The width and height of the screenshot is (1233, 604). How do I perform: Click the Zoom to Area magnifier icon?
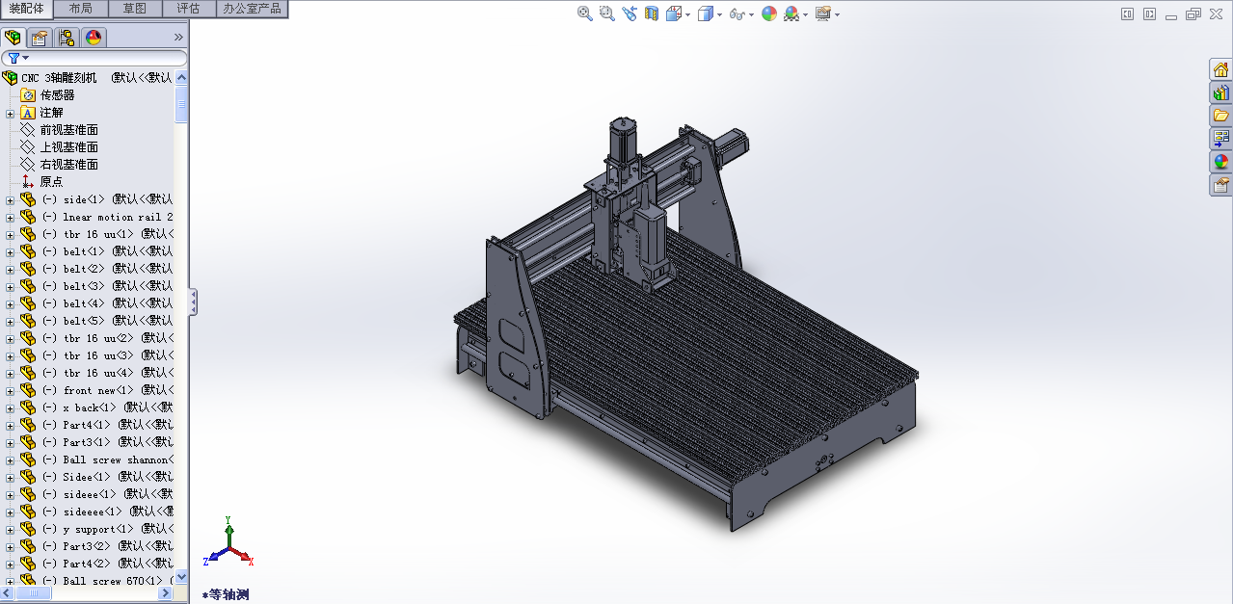pyautogui.click(x=606, y=13)
